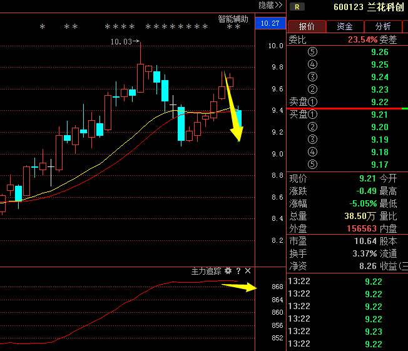Select sell level ③ price 9.24
The width and height of the screenshot is (408, 351).
(x=380, y=77)
